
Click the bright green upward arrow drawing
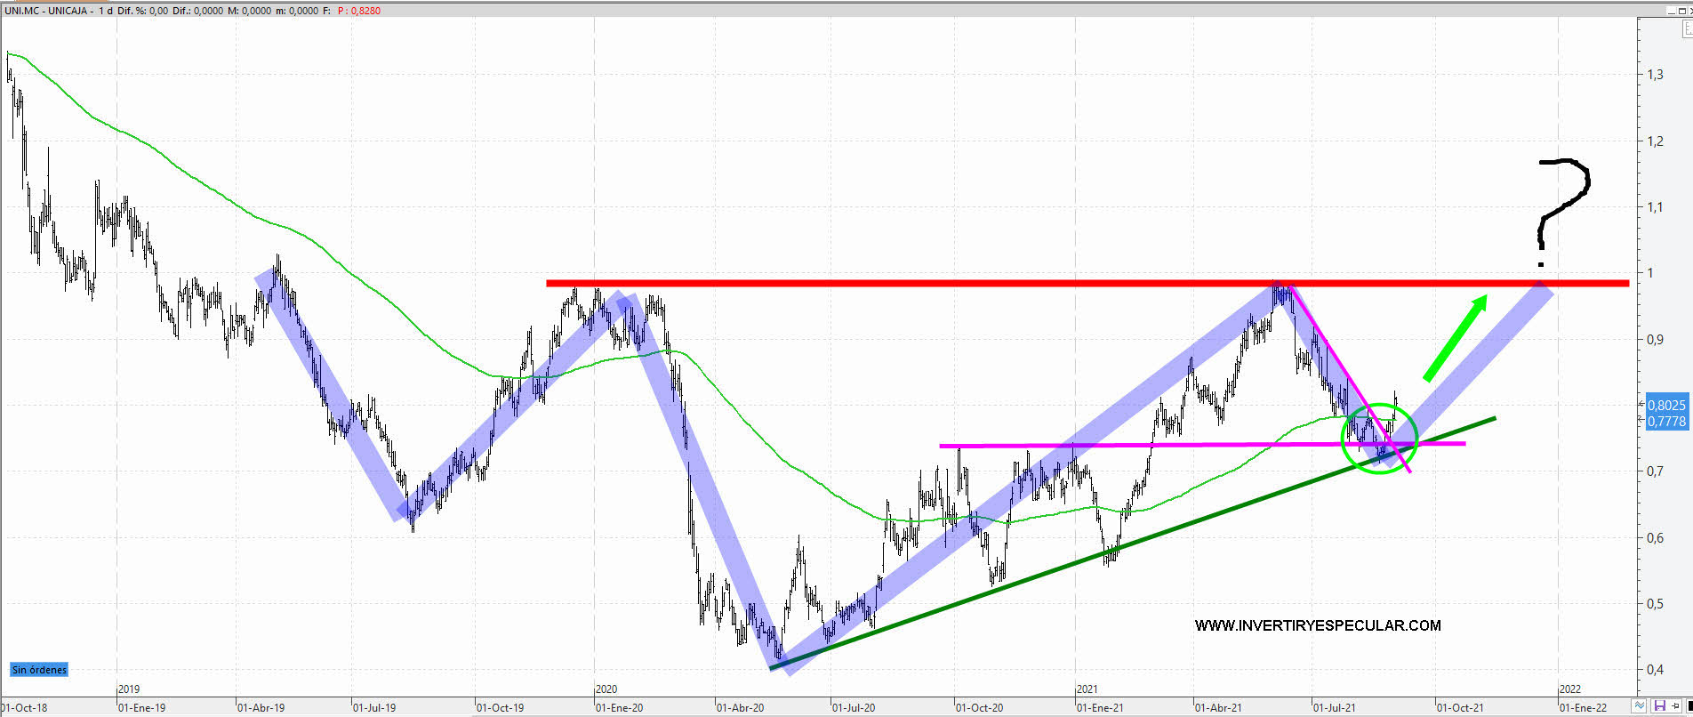(1456, 338)
